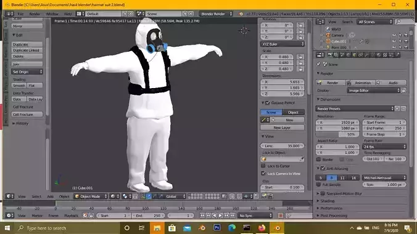Jump to the first frame in timeline
The image size is (417, 234).
point(202,216)
